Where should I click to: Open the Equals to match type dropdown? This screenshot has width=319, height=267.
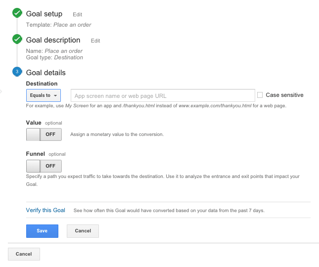[44, 95]
